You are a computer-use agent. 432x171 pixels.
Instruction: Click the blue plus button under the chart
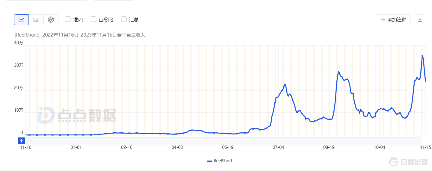coord(21,141)
